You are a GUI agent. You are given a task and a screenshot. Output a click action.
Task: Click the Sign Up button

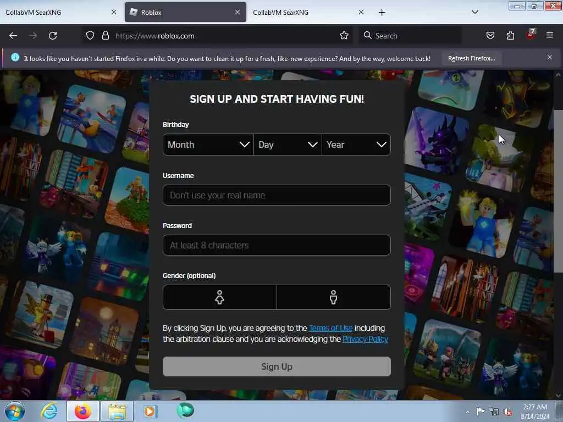[x=277, y=367]
